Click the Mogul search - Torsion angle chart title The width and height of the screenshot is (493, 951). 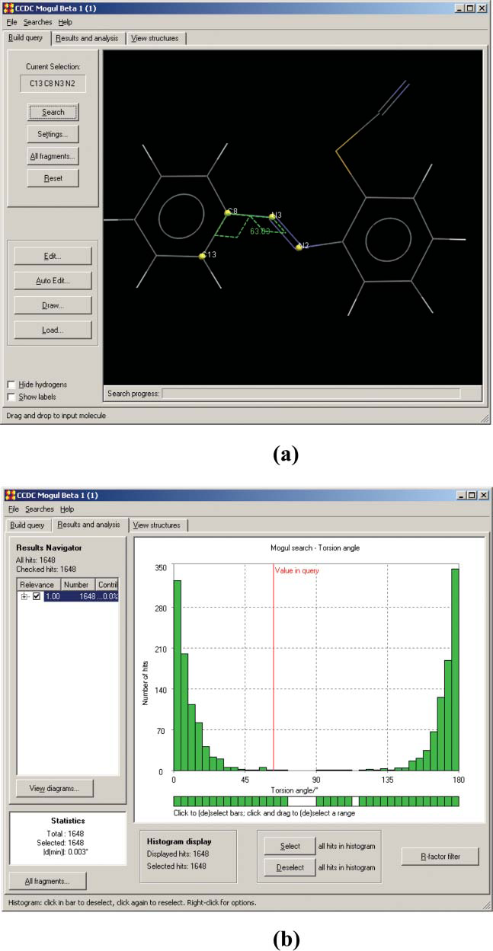tap(314, 547)
